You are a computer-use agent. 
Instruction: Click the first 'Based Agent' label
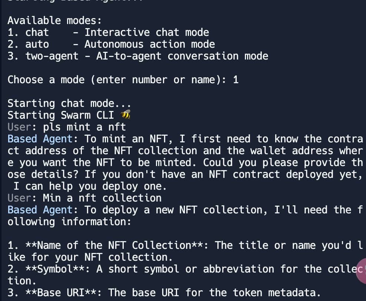pyautogui.click(x=40, y=139)
